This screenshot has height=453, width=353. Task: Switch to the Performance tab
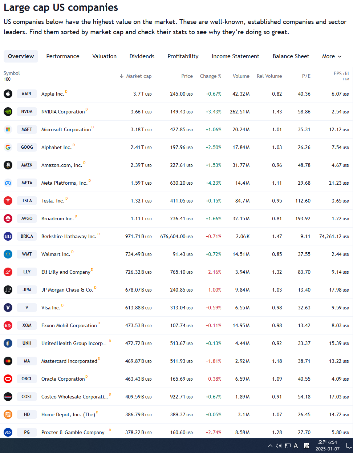63,56
